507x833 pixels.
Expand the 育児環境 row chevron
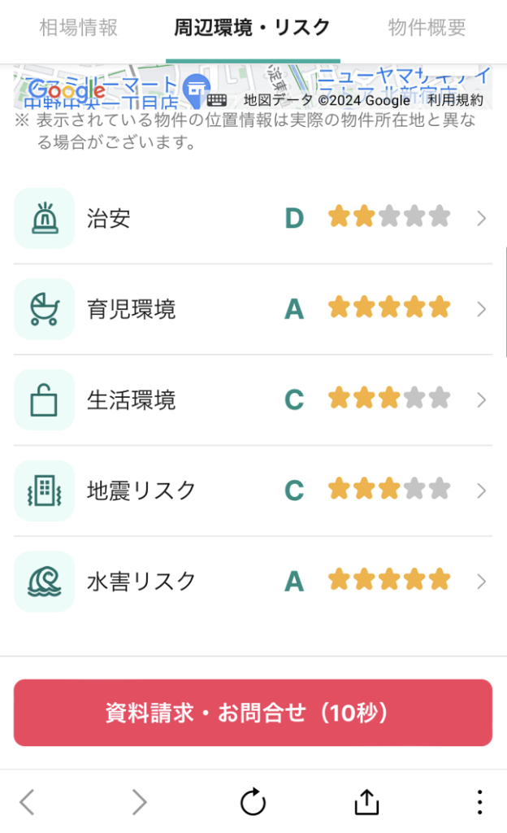coord(482,309)
